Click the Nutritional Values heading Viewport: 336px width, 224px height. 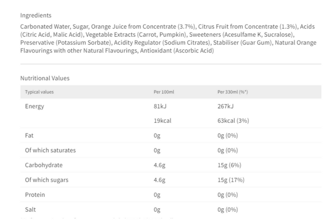[x=45, y=78]
